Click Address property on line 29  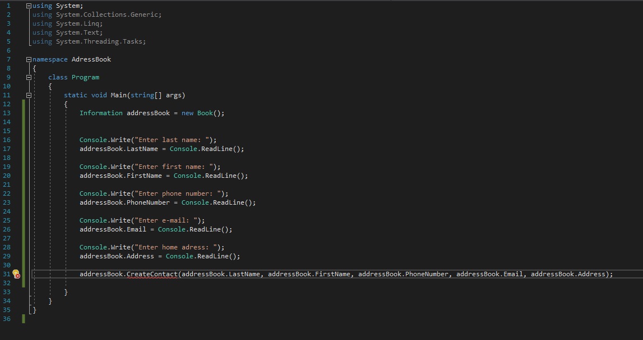coord(140,257)
